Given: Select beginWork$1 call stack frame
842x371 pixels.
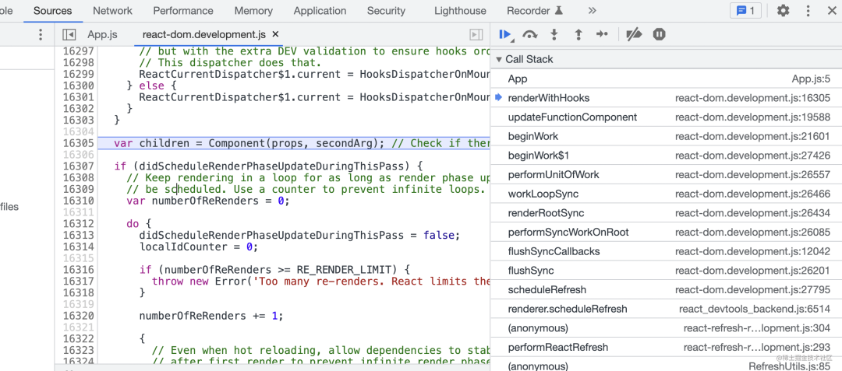Looking at the screenshot, I should click(x=666, y=156).
